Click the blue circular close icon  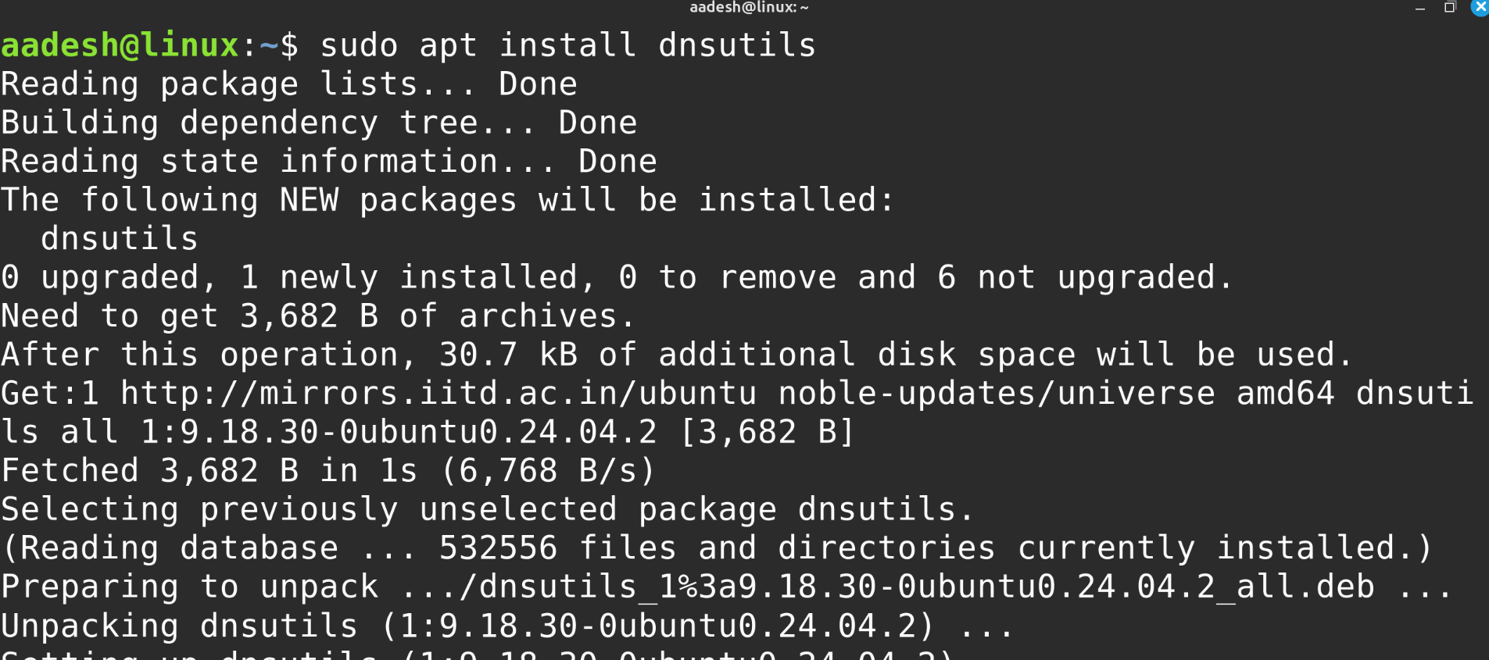click(1479, 8)
